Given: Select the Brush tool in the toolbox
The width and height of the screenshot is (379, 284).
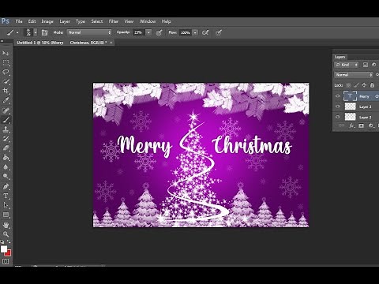Looking at the screenshot, I should pyautogui.click(x=6, y=120).
